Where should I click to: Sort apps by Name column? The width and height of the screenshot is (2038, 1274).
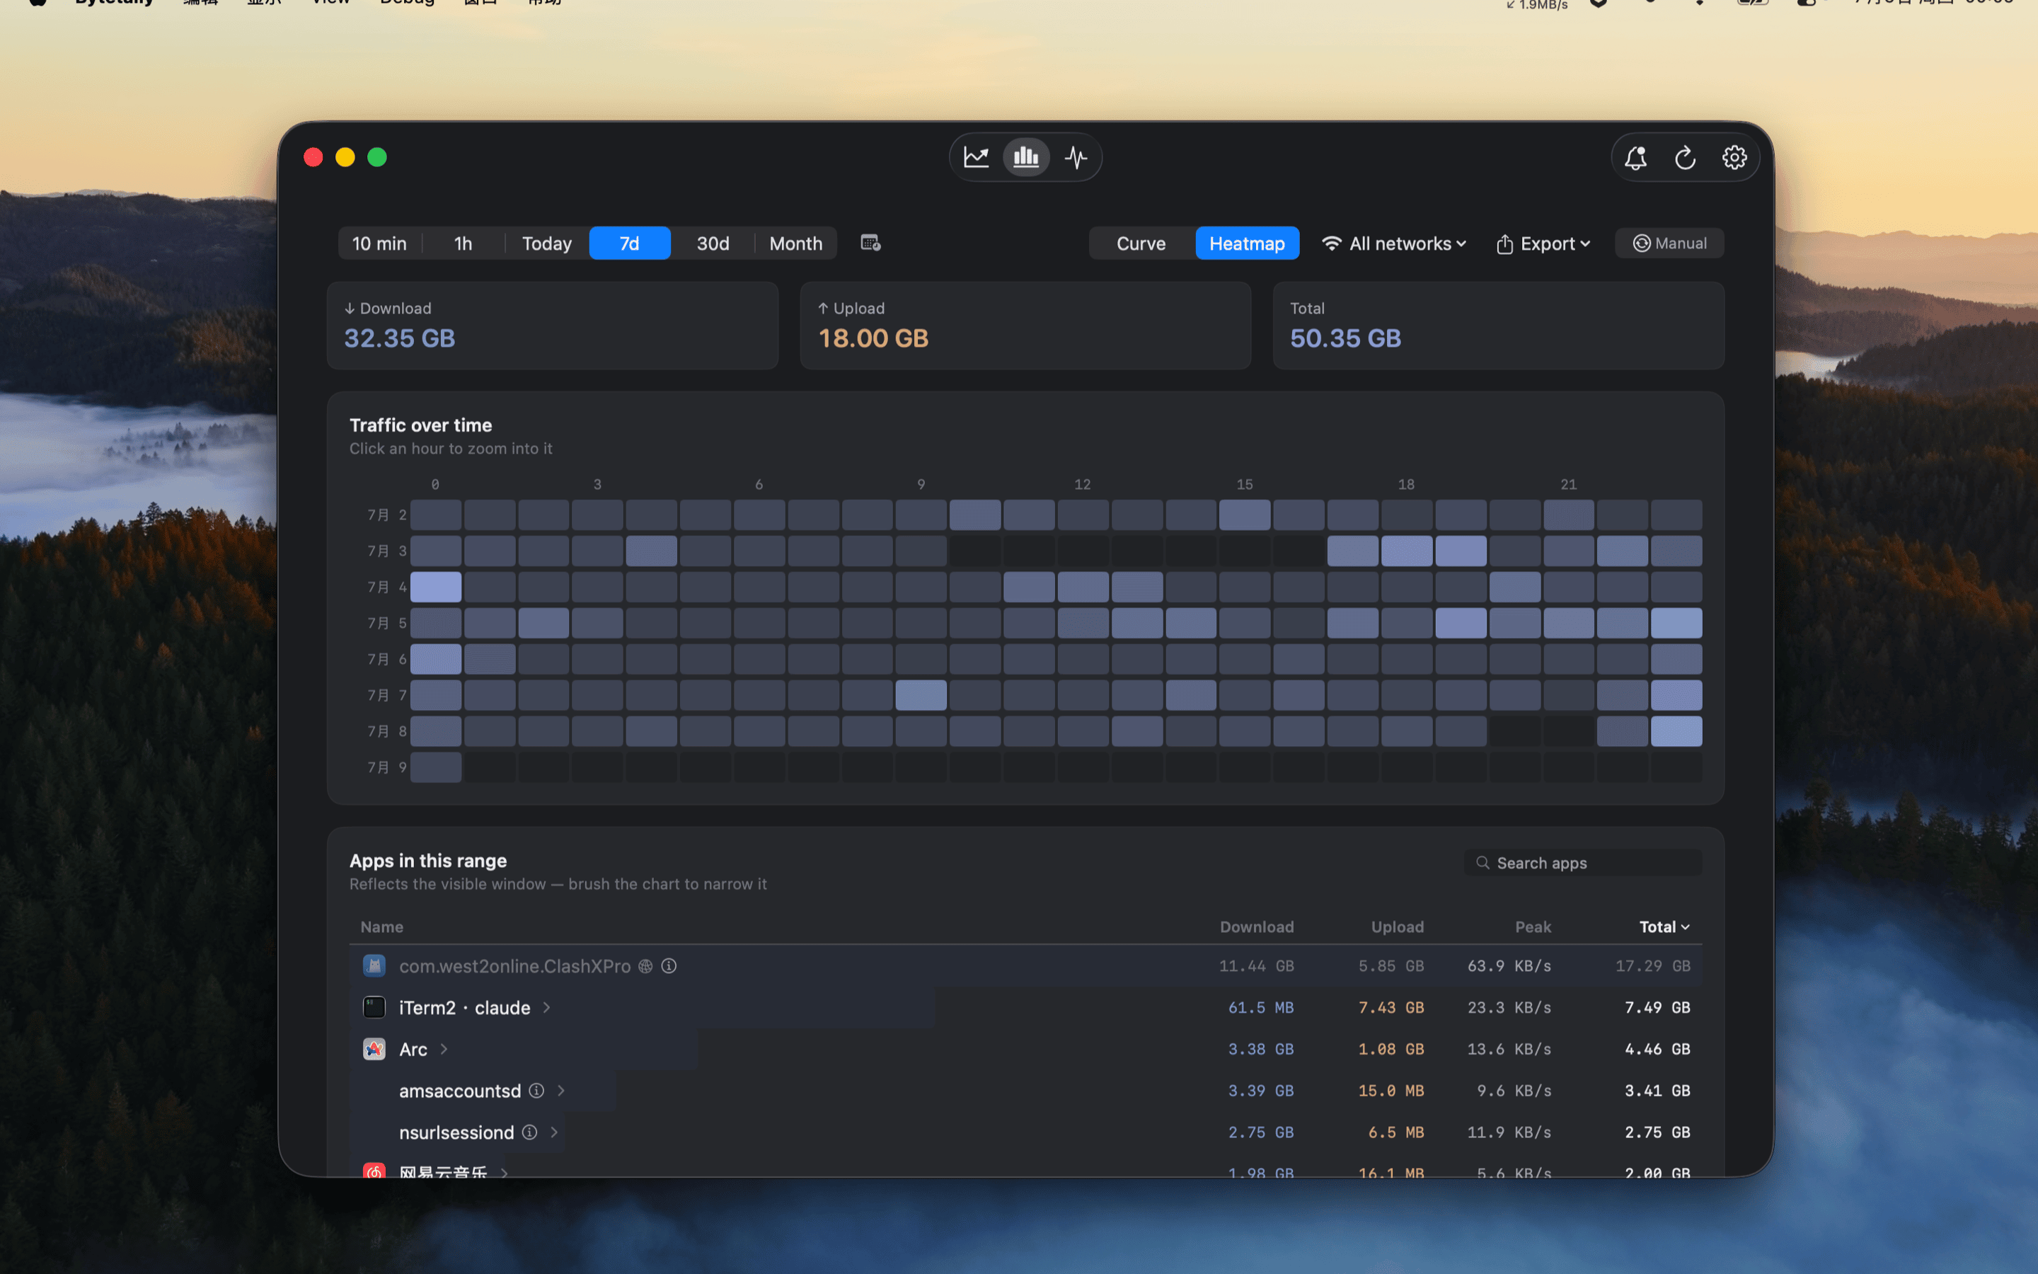click(381, 927)
